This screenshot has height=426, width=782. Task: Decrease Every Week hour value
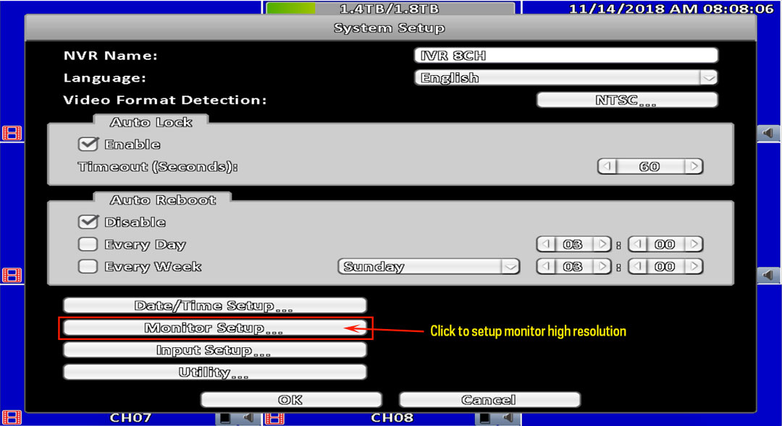[x=546, y=267]
